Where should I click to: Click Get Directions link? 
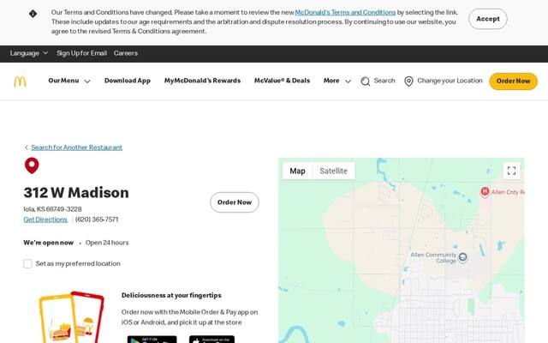click(45, 220)
